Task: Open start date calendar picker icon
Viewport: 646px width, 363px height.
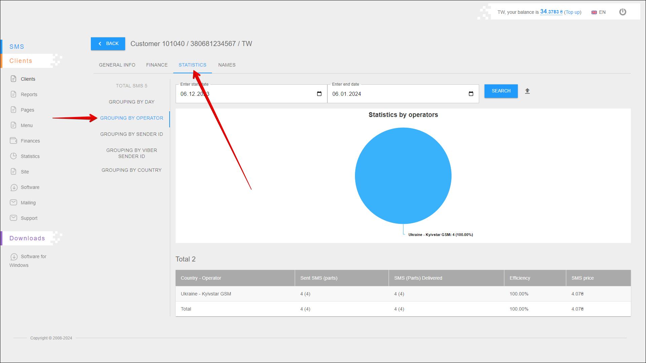Action: [319, 94]
